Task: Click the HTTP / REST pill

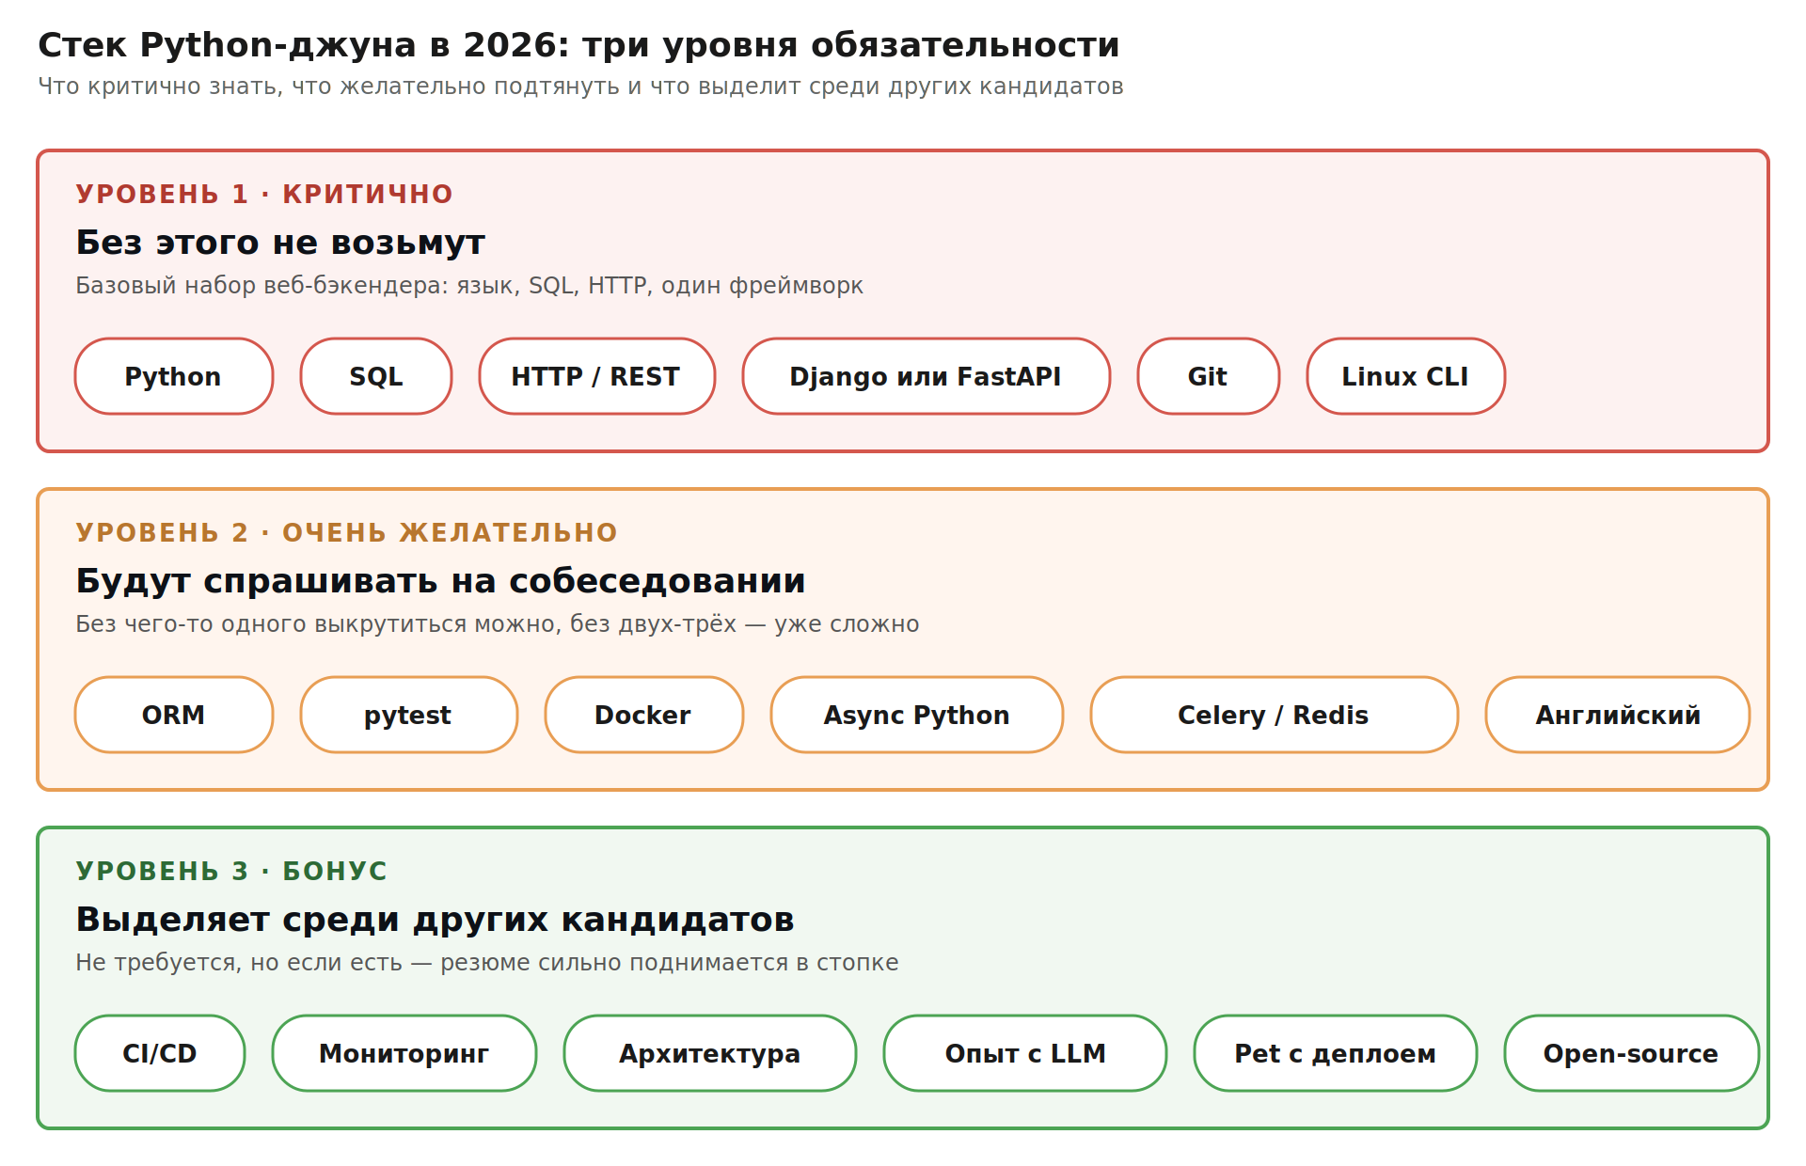Action: (597, 376)
